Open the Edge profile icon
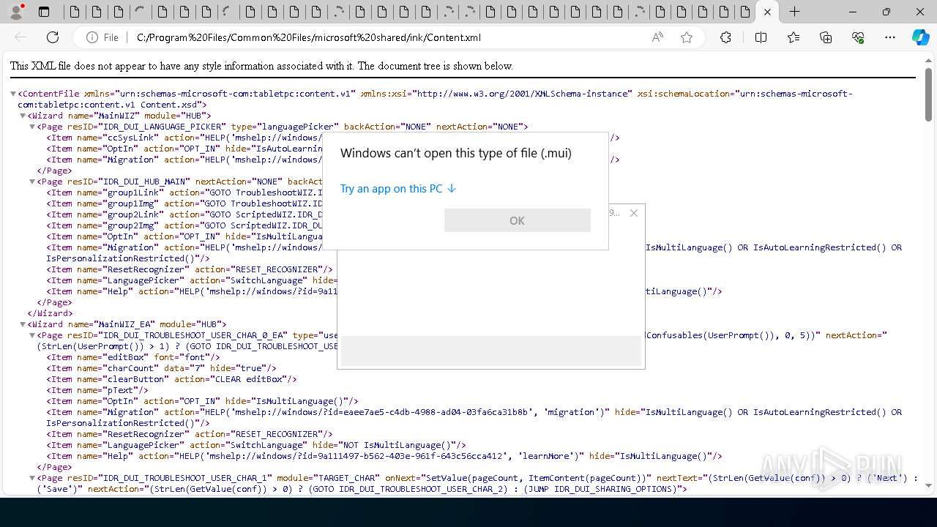This screenshot has height=527, width=937. (16, 12)
